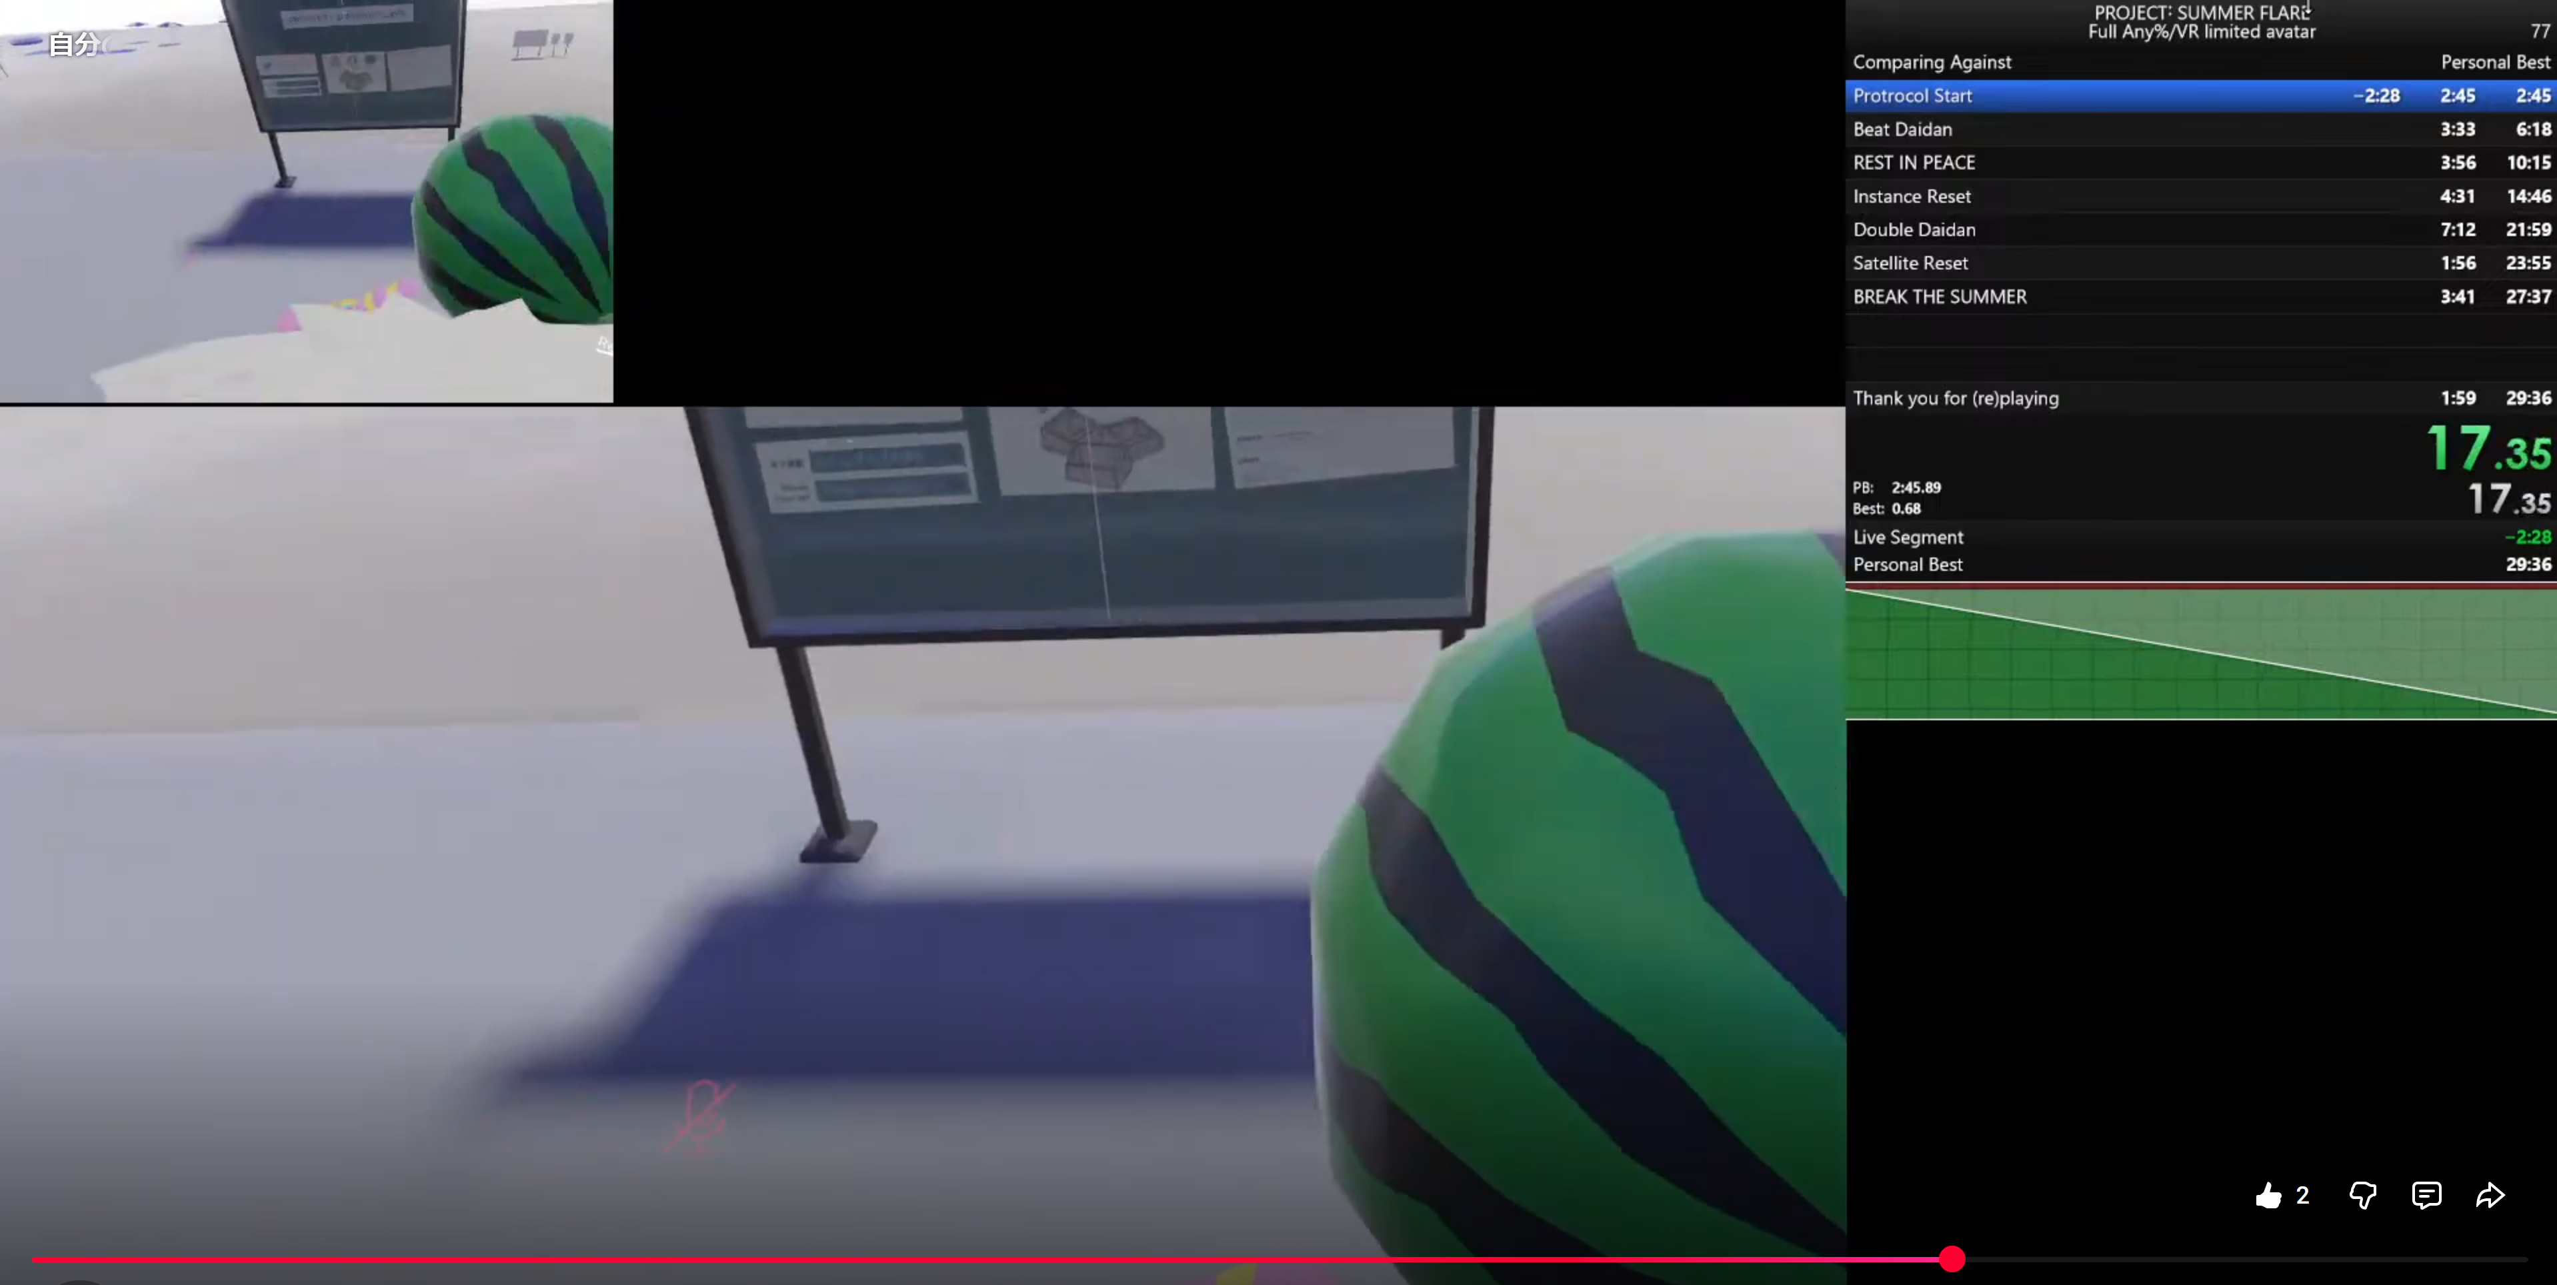Screen dimensions: 2557x1285
Task: Click the PROJECT: SUMMER FLARE title
Action: 2202,13
